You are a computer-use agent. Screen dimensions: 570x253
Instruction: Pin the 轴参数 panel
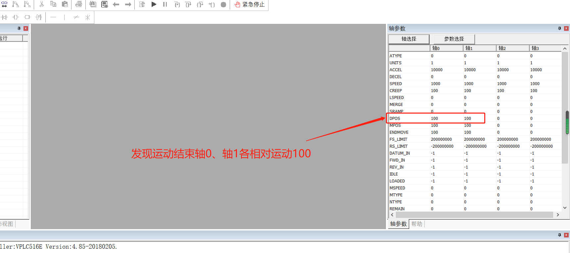[560, 28]
